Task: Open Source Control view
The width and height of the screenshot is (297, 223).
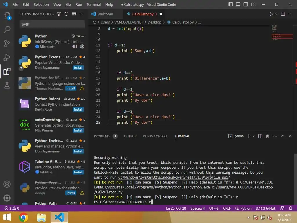Action: coord(7,44)
